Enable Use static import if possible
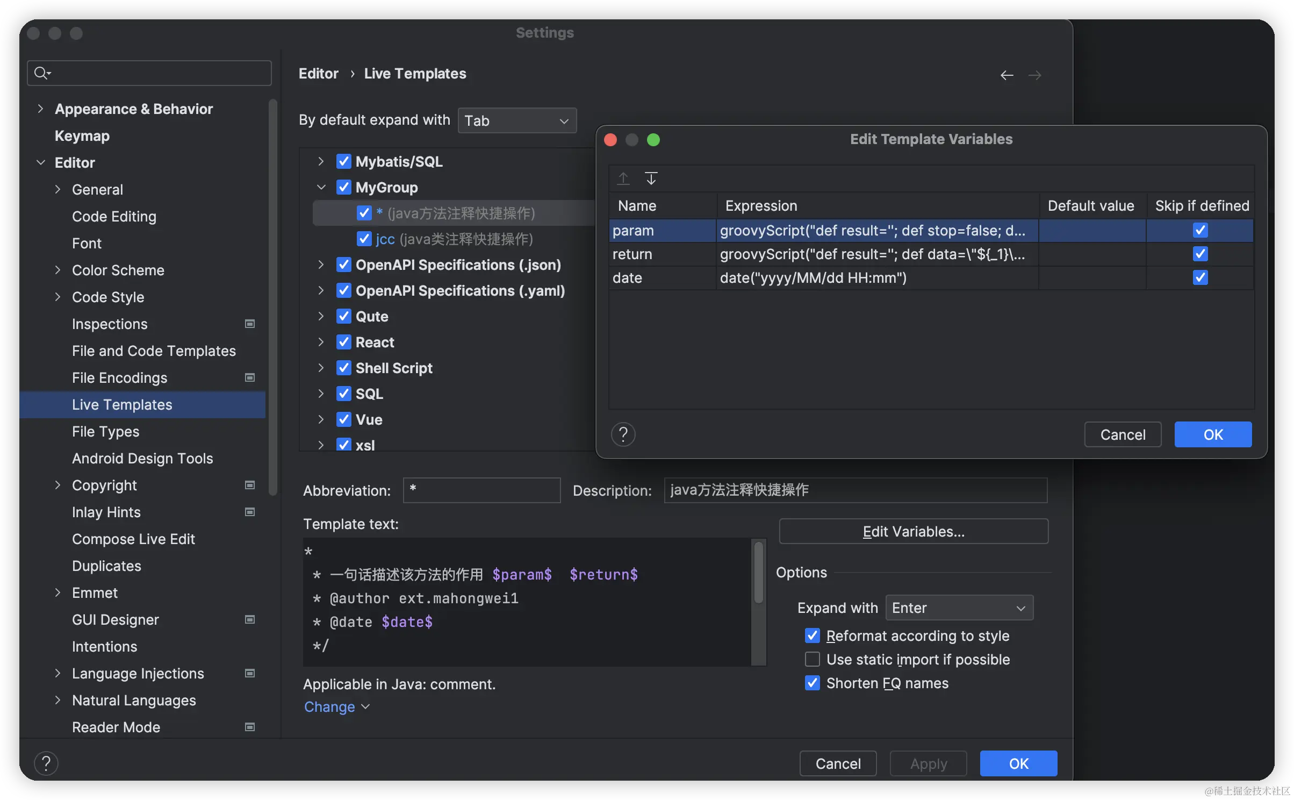 812,659
